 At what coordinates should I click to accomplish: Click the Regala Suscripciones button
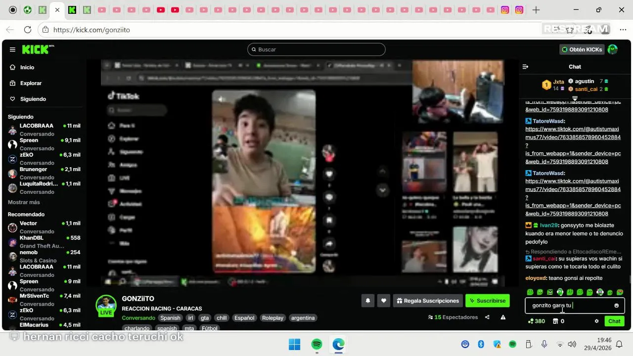coord(428,300)
